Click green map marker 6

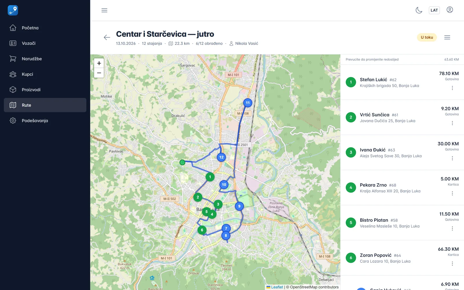[202, 230]
